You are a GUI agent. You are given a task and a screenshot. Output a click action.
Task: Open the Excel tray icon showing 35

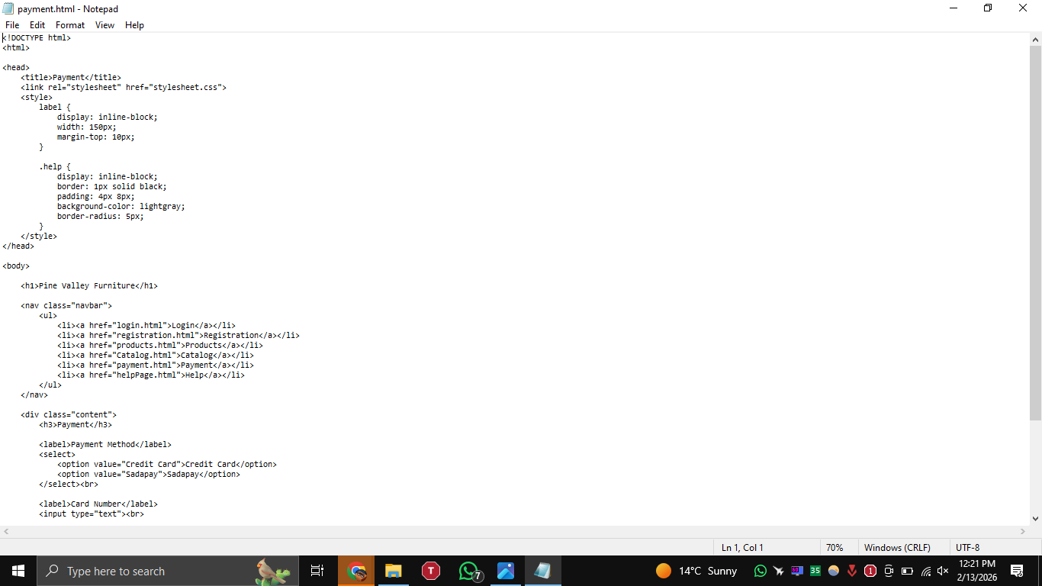pyautogui.click(x=815, y=571)
